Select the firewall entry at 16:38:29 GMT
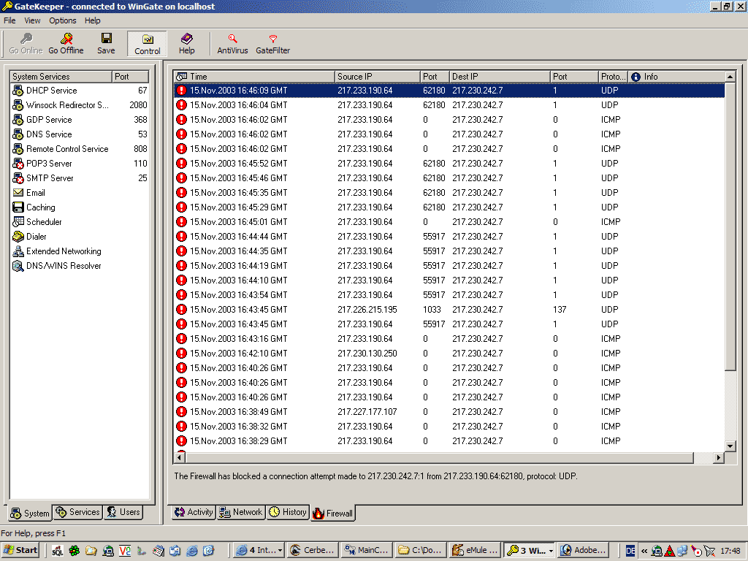This screenshot has height=561, width=748. click(x=449, y=441)
